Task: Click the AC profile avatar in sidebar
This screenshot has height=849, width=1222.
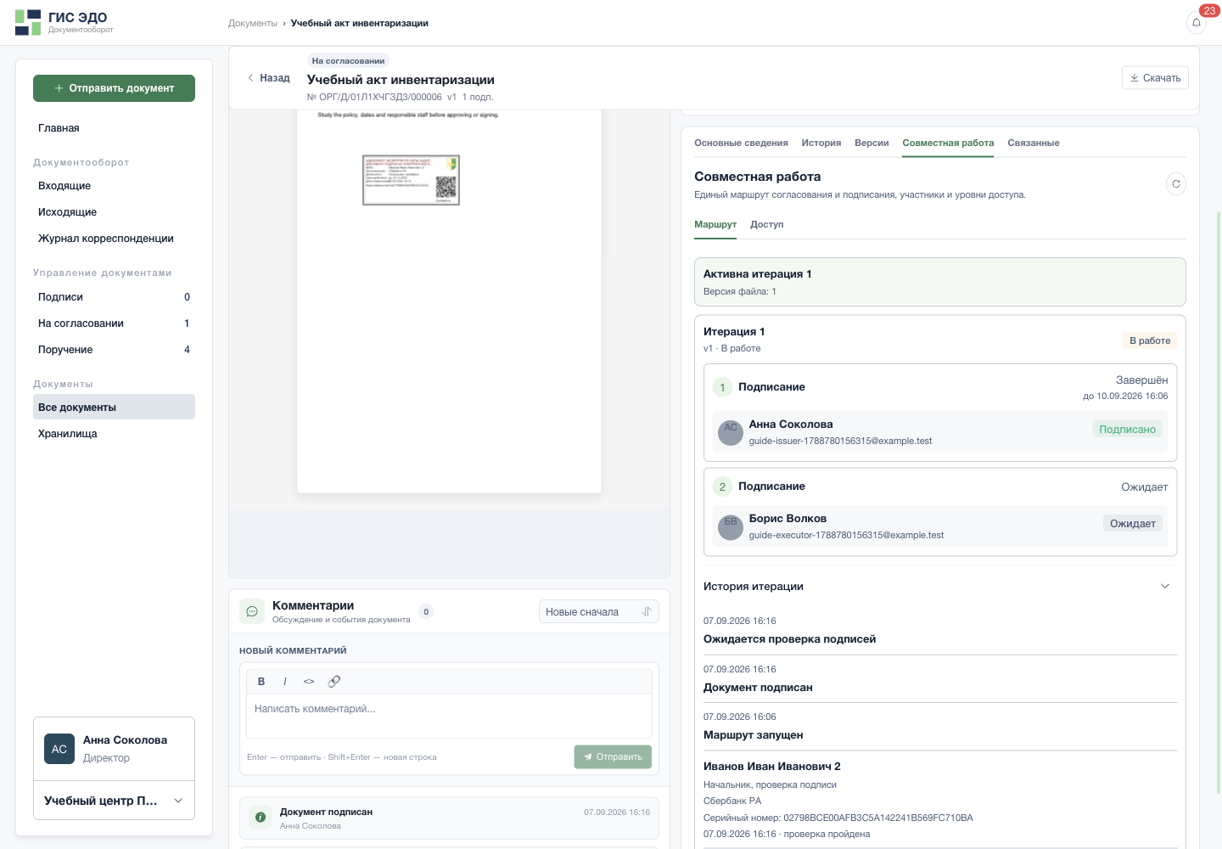Action: 59,749
